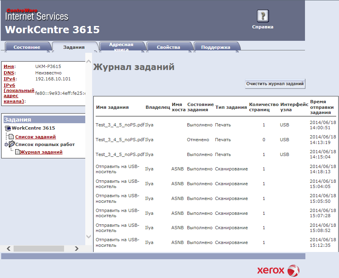Click the timestamp 2014/06/18 15:12:35
This screenshot has width=339, height=278.
323,242
